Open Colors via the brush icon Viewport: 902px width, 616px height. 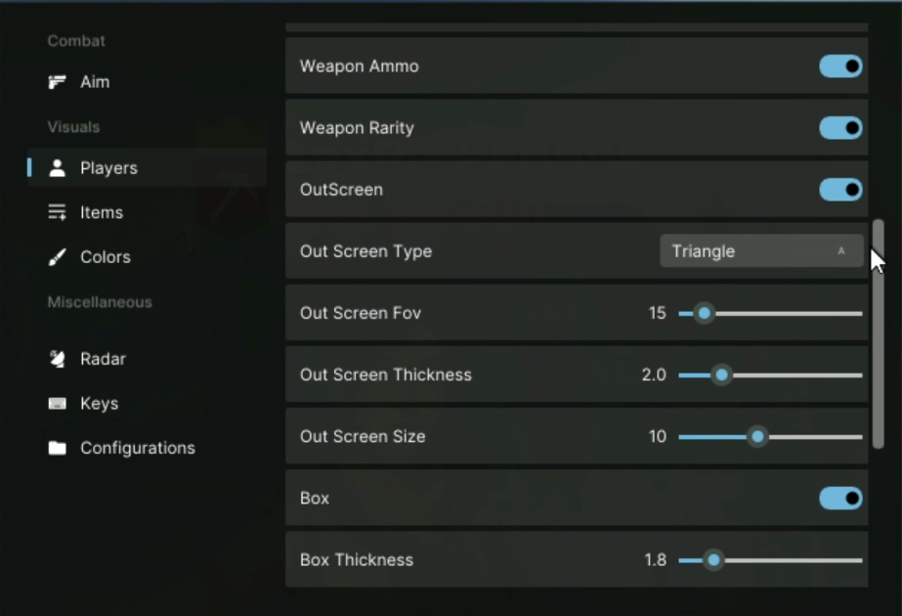click(x=58, y=257)
